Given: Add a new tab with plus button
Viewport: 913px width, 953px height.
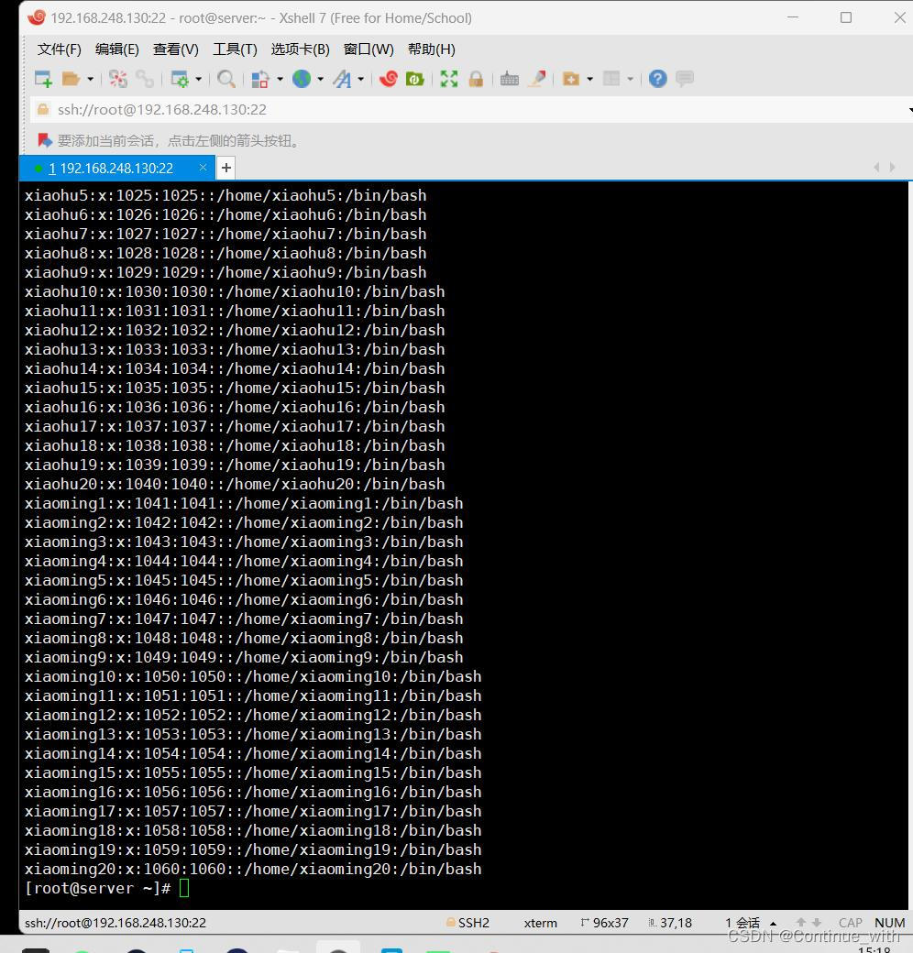Looking at the screenshot, I should point(226,168).
